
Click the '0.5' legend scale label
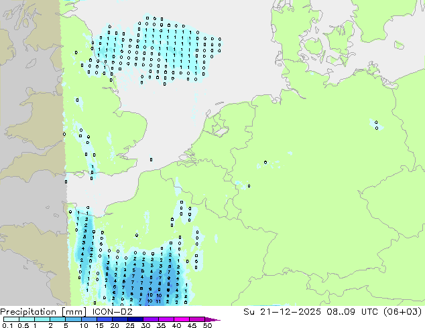[x=23, y=325]
